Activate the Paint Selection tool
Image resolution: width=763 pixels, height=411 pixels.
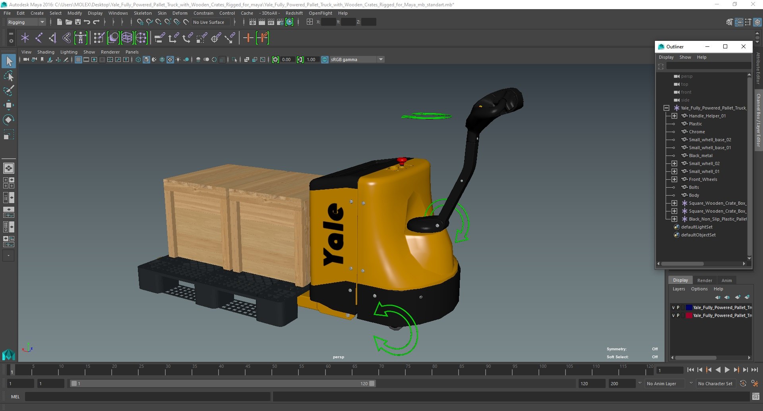pos(9,90)
